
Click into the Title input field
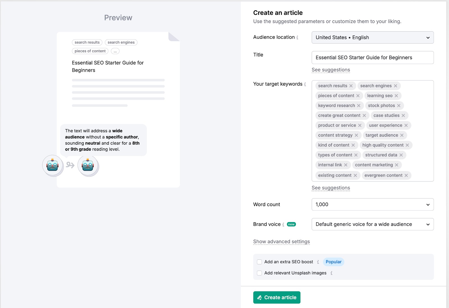(372, 58)
